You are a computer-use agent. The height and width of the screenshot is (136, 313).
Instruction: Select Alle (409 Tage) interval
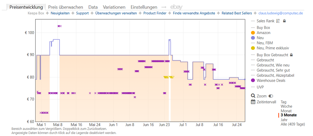pyautogui.click(x=293, y=124)
